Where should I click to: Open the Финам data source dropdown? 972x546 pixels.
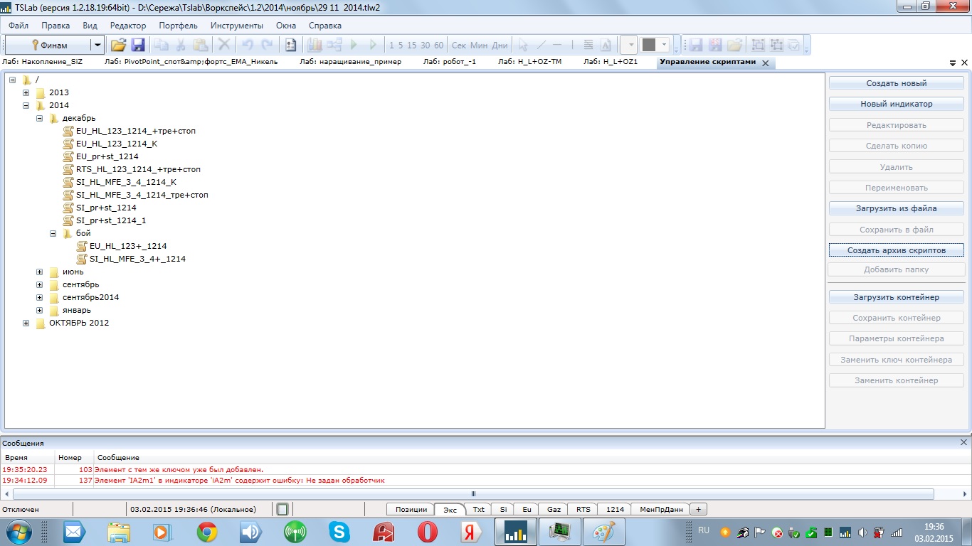(97, 45)
